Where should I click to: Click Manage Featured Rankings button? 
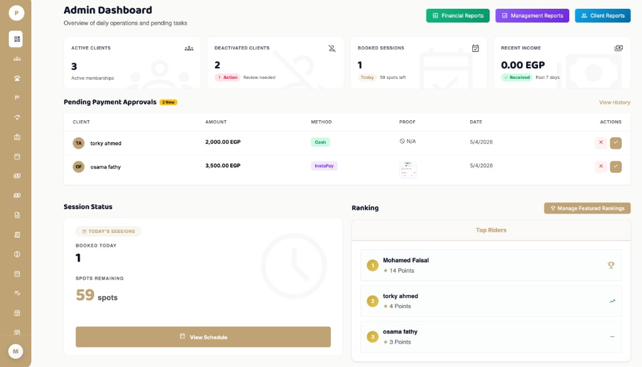point(587,209)
